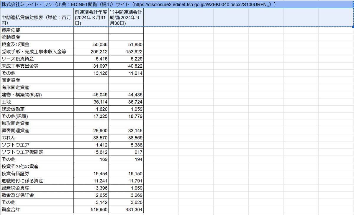Click the cell with 194
This screenshot has height=215, width=354.
coord(126,159)
